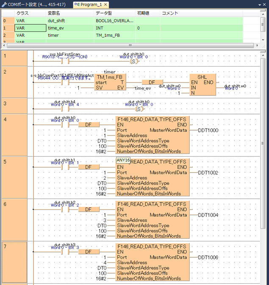
Task: Click the TM_1ms_FB timer function block
Action: tap(109, 82)
